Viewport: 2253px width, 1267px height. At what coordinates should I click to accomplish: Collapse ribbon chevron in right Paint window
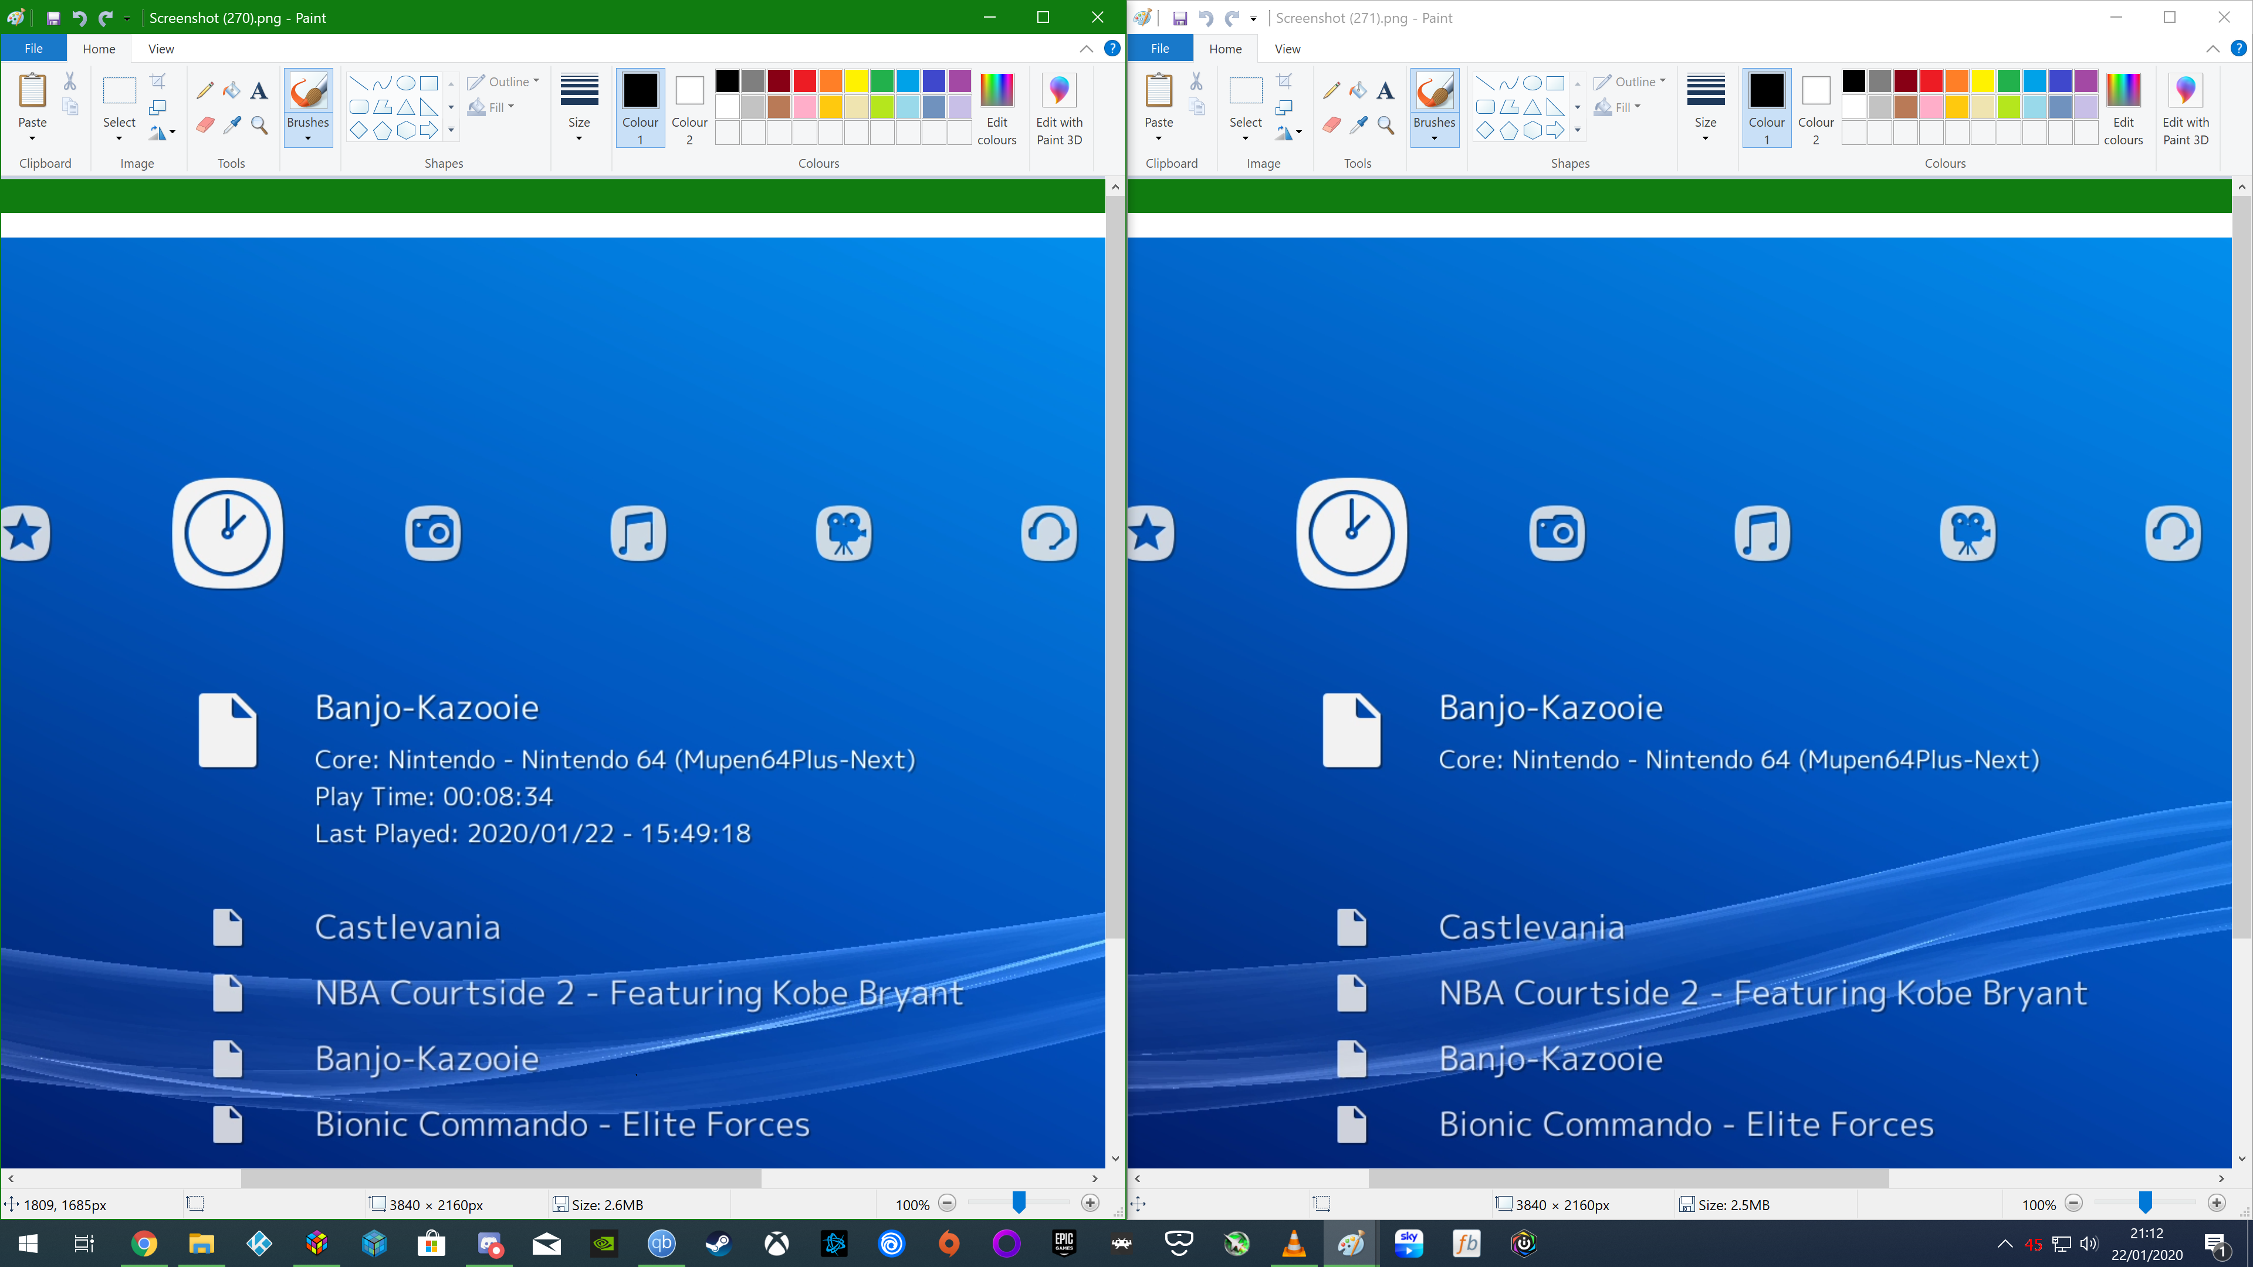(x=2213, y=49)
